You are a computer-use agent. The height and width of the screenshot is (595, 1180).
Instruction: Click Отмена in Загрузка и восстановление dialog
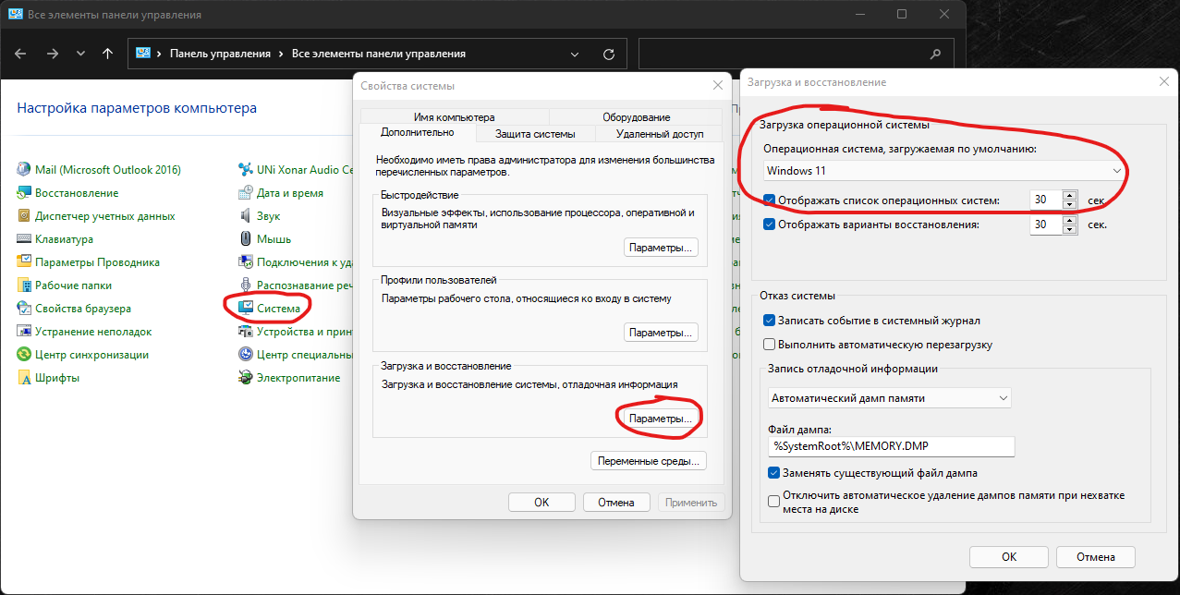(x=1096, y=556)
